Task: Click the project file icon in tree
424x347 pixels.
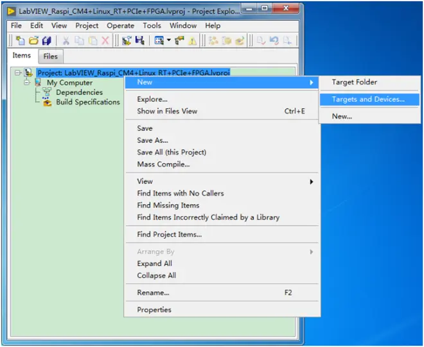Action: (28, 72)
